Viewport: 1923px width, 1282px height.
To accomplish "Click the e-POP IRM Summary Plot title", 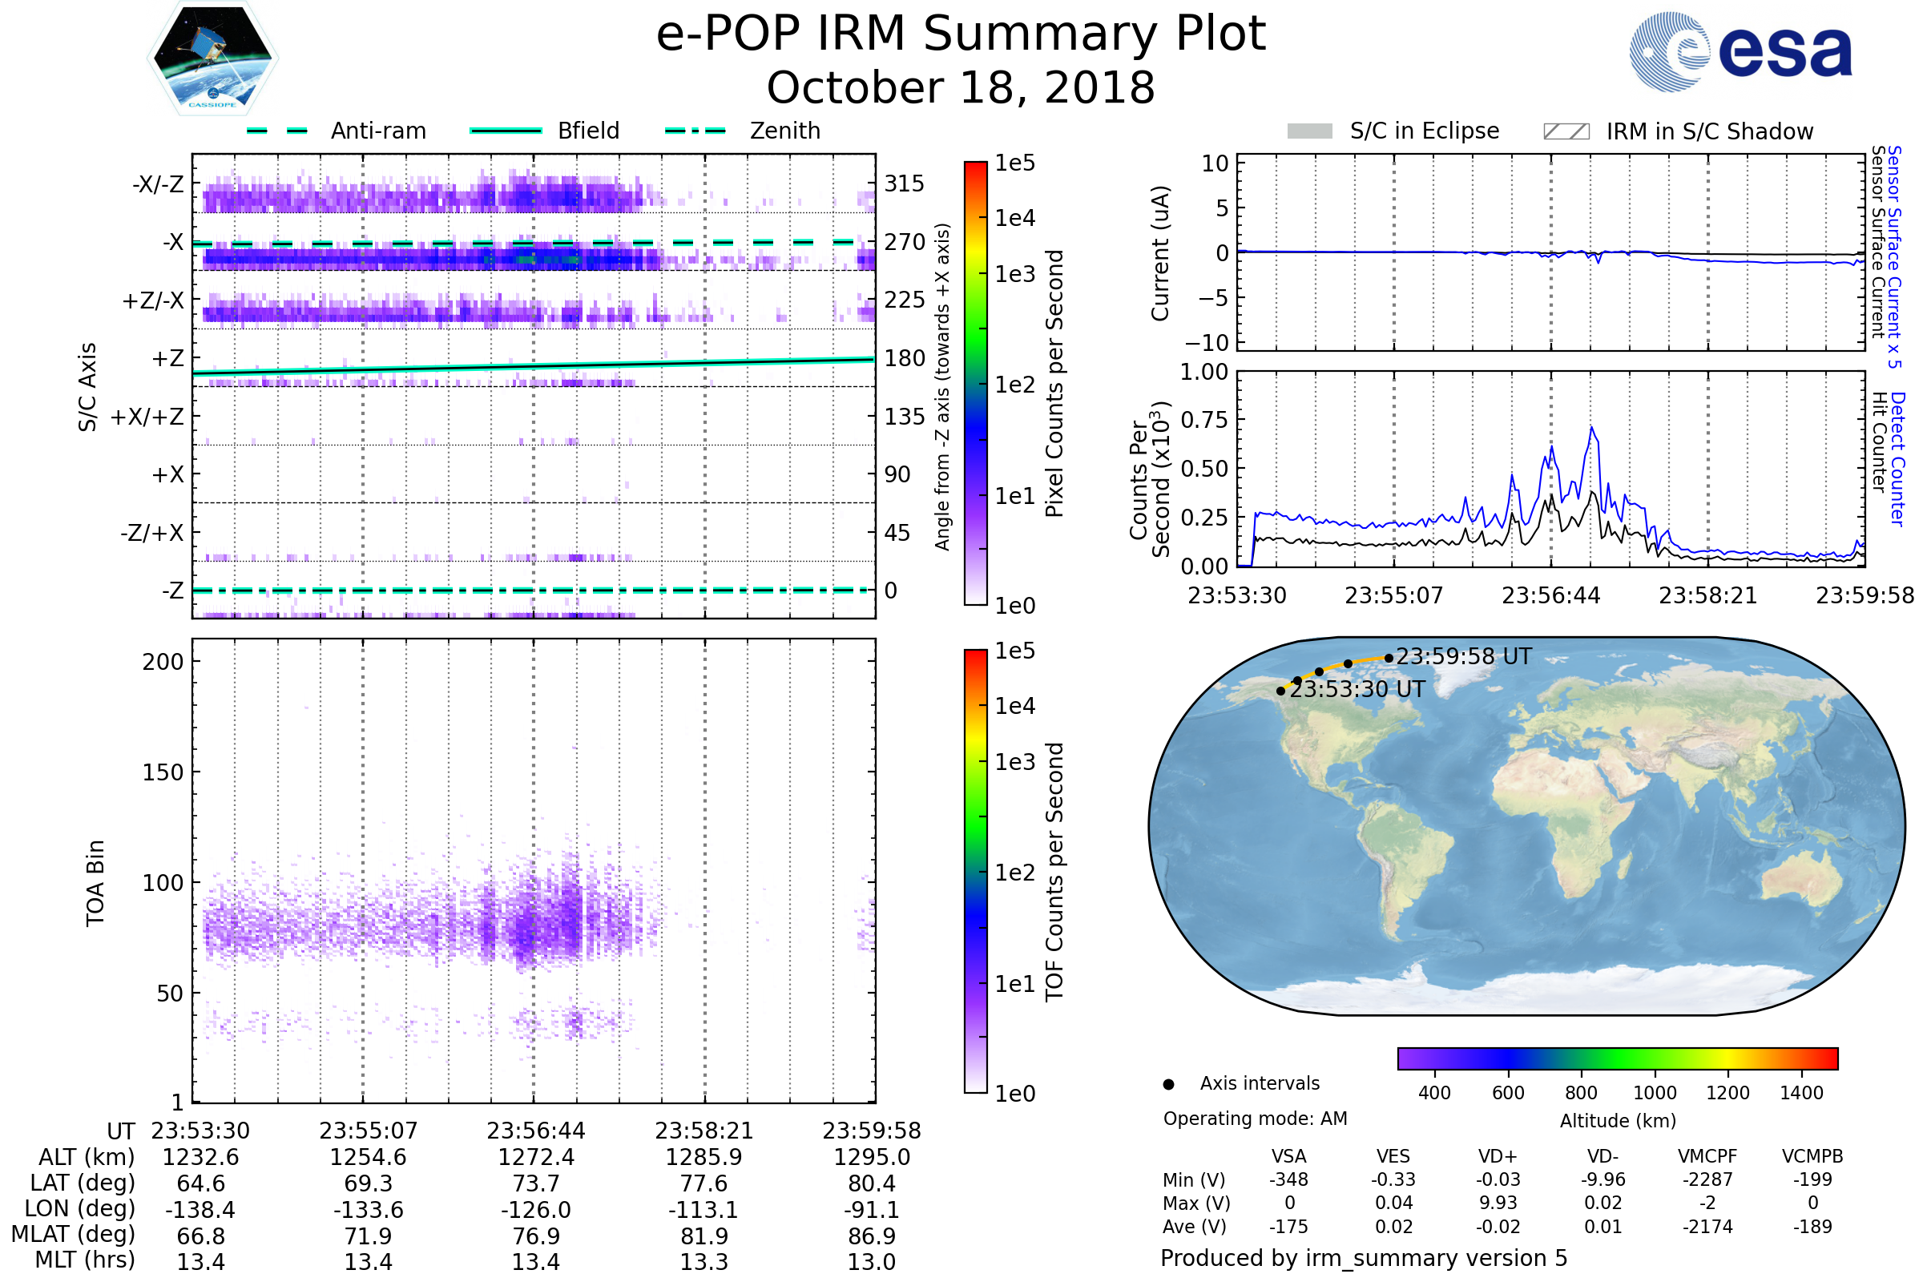I will coord(961,34).
